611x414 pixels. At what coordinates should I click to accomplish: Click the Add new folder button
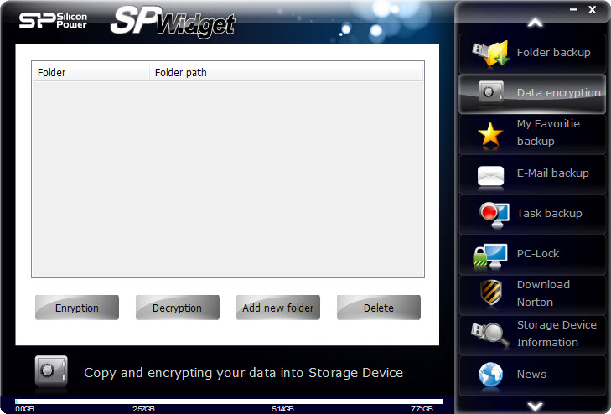point(277,308)
